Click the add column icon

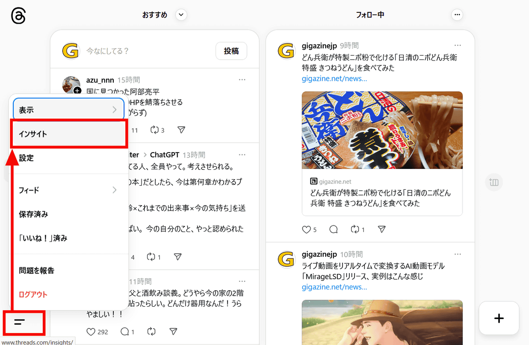[x=494, y=182]
